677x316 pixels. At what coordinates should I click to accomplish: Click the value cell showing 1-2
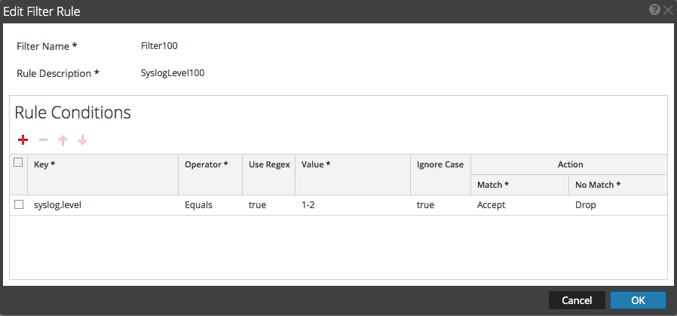point(308,204)
